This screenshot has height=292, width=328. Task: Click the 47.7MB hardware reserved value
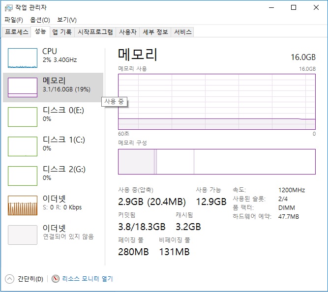[x=289, y=216]
